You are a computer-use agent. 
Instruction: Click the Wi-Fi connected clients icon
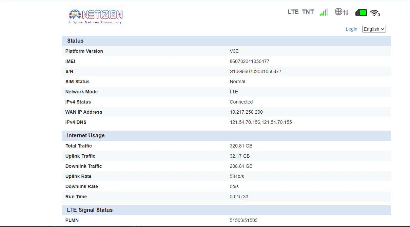click(375, 13)
